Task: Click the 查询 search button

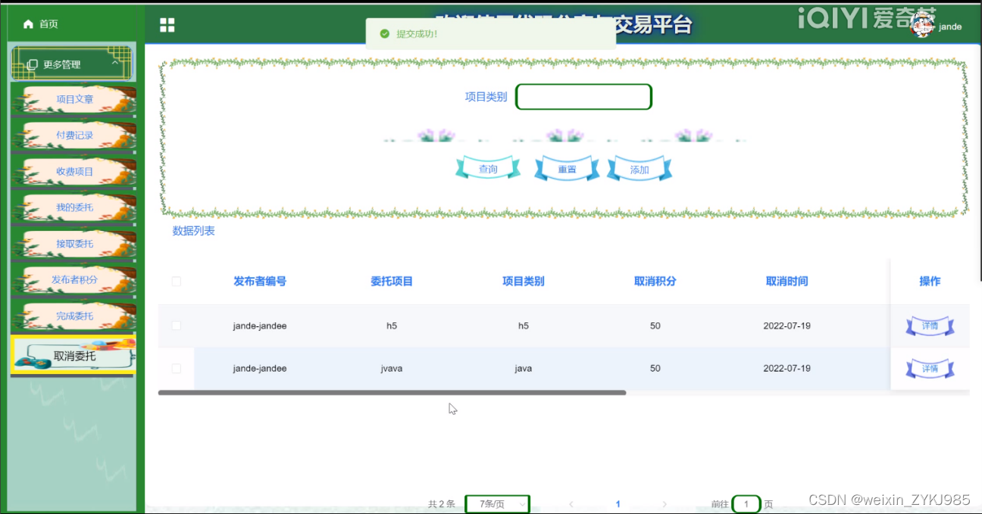Action: pos(488,169)
